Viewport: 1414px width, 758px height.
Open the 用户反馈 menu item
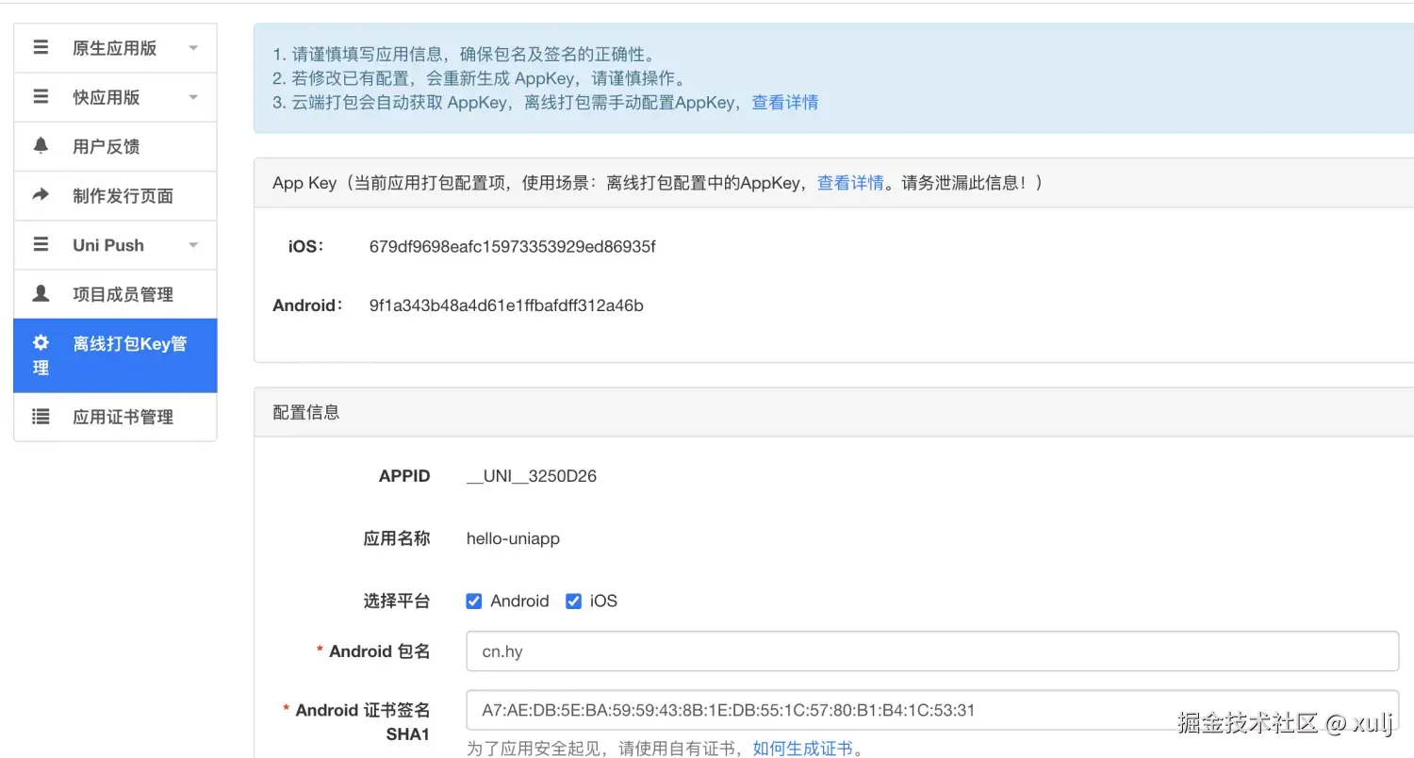[x=115, y=146]
